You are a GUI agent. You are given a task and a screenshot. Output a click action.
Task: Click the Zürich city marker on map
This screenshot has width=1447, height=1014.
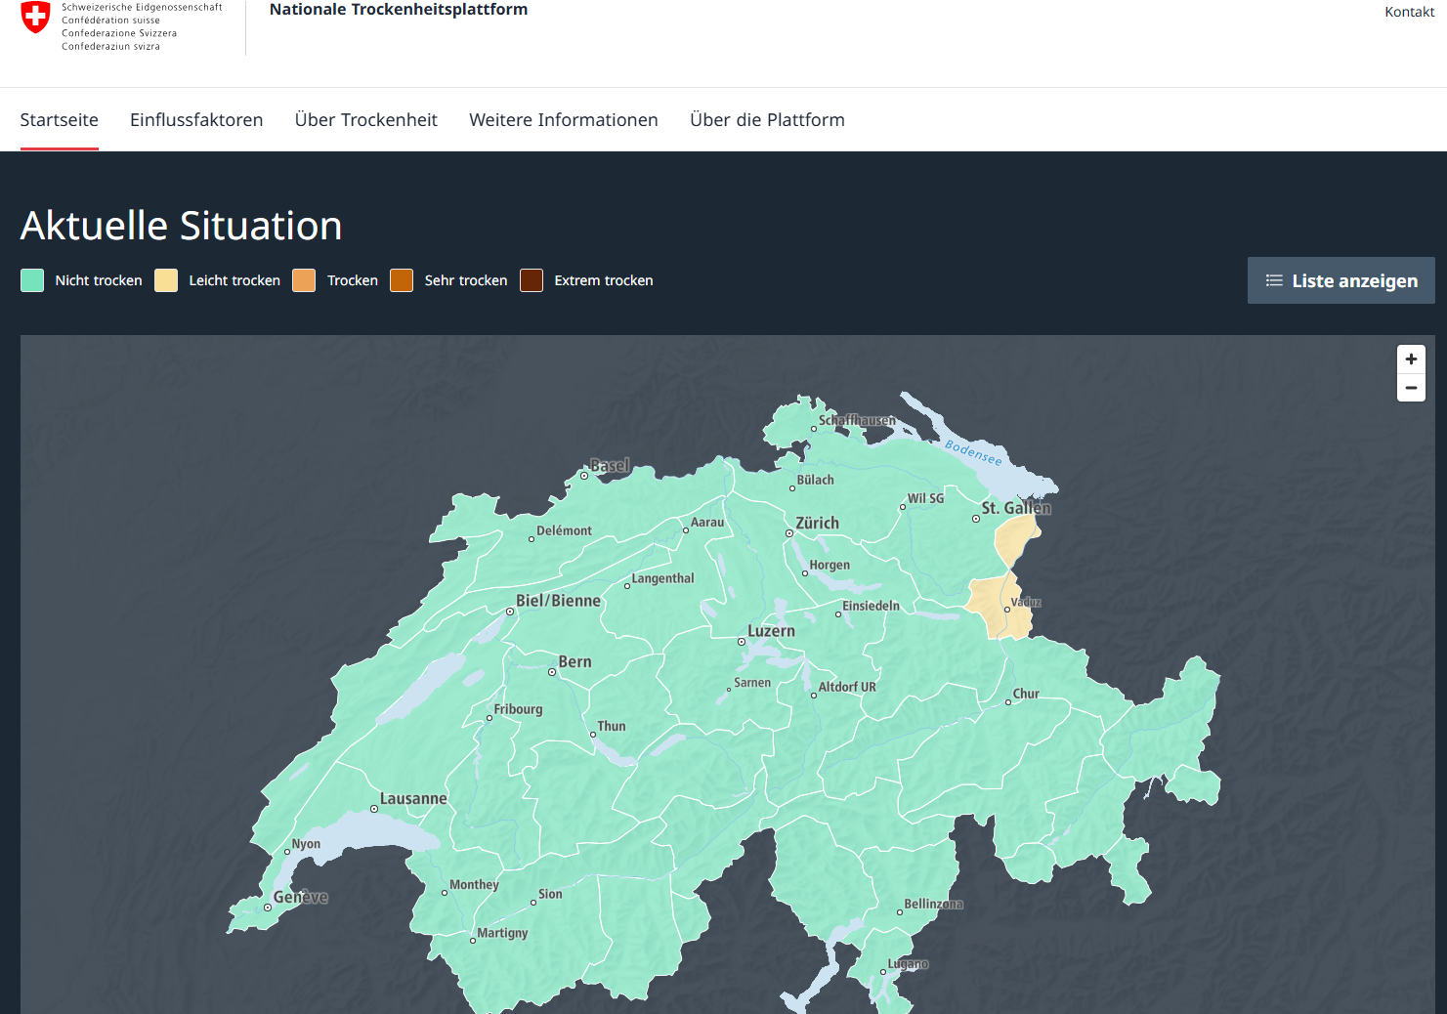(789, 533)
